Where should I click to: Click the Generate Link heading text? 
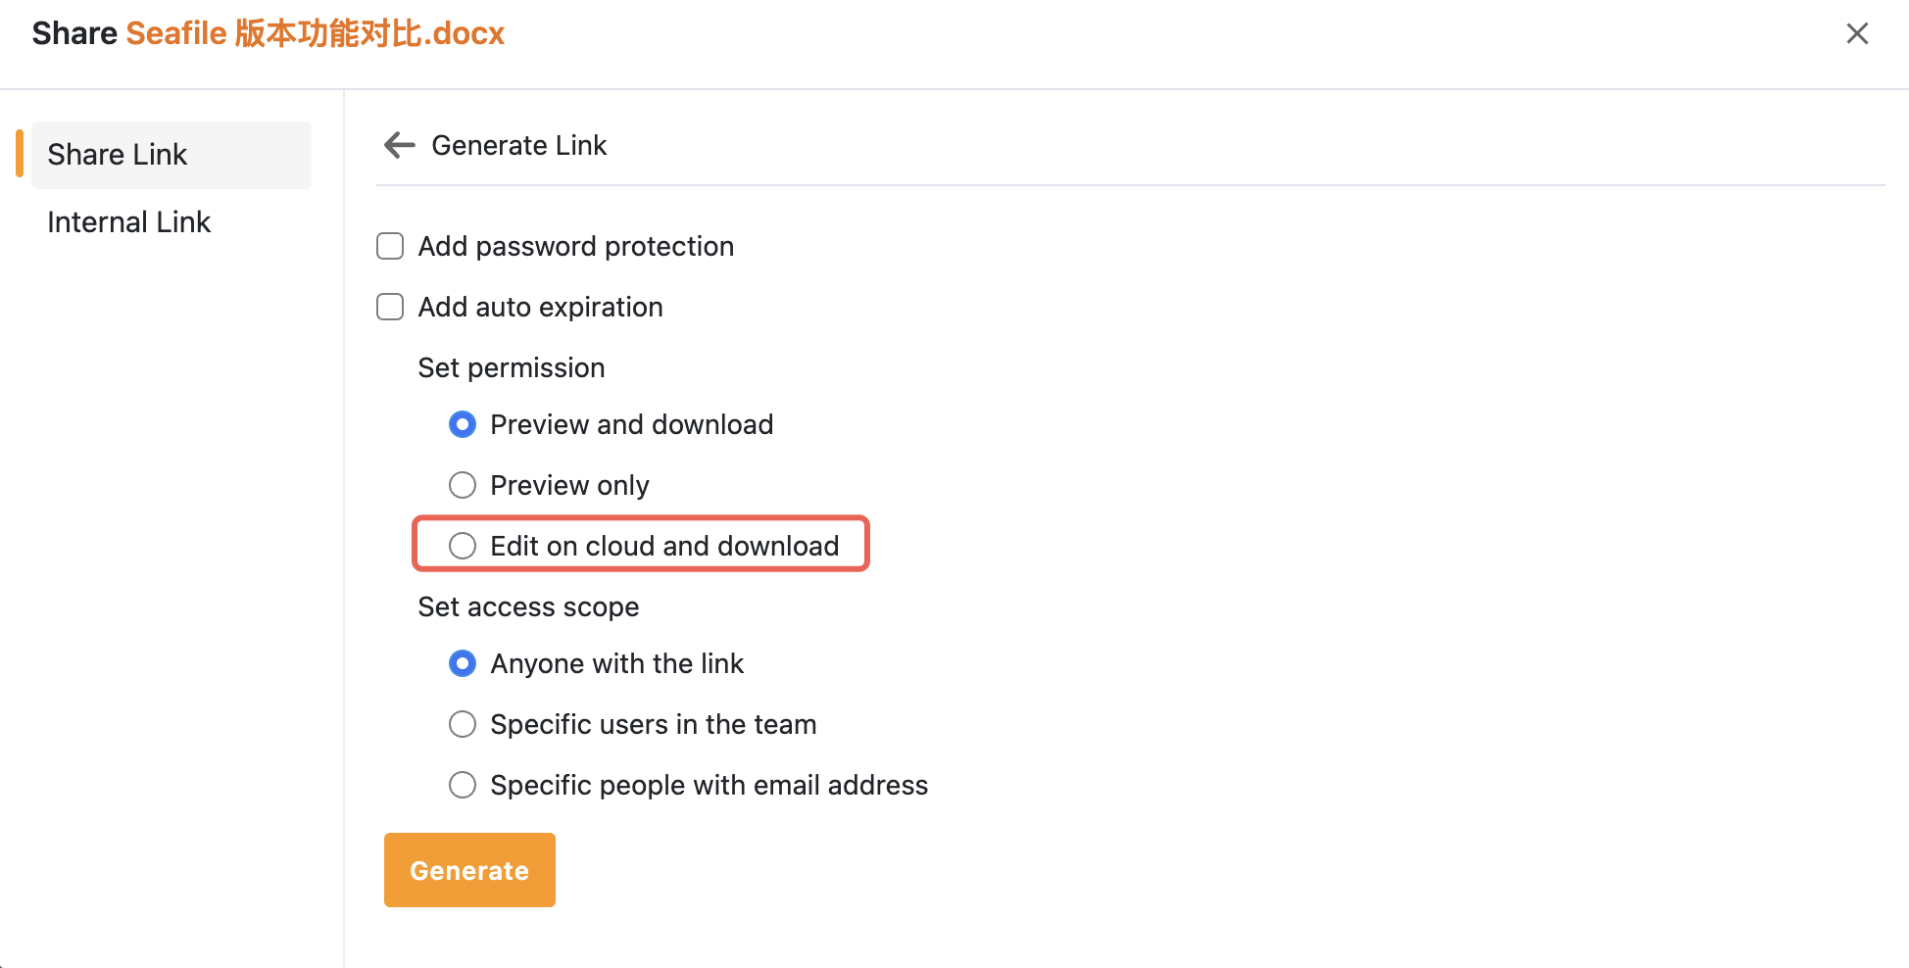pos(519,145)
